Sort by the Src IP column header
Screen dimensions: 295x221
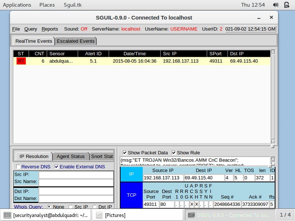coord(184,54)
